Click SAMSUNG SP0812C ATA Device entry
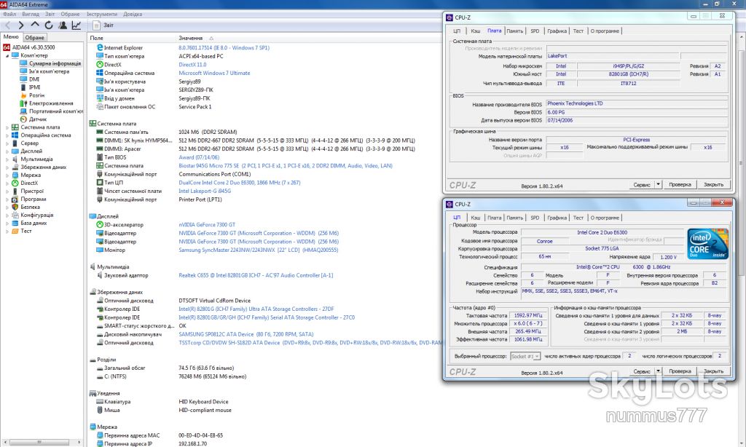Image resolution: width=746 pixels, height=447 pixels. pos(246,334)
